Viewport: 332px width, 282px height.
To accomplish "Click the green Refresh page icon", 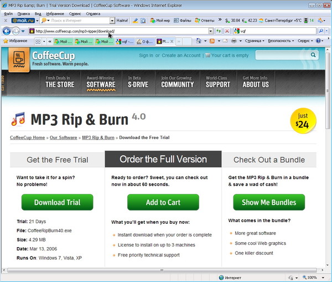I will coord(219,31).
